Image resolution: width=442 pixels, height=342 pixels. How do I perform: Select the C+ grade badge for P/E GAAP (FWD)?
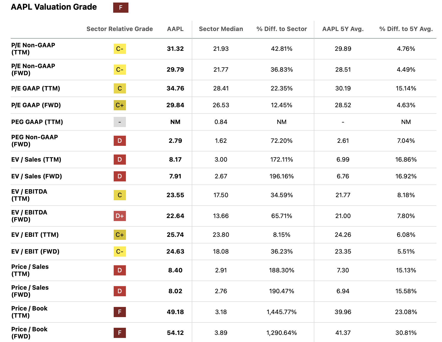pos(120,105)
